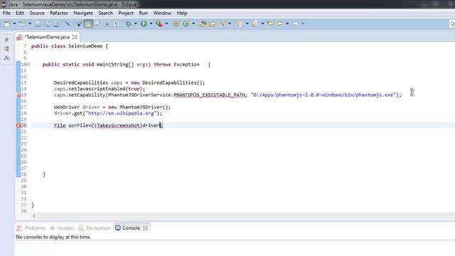Viewport: 455px width, 256px height.
Task: Click the External Tools run icon
Action: coord(159,23)
